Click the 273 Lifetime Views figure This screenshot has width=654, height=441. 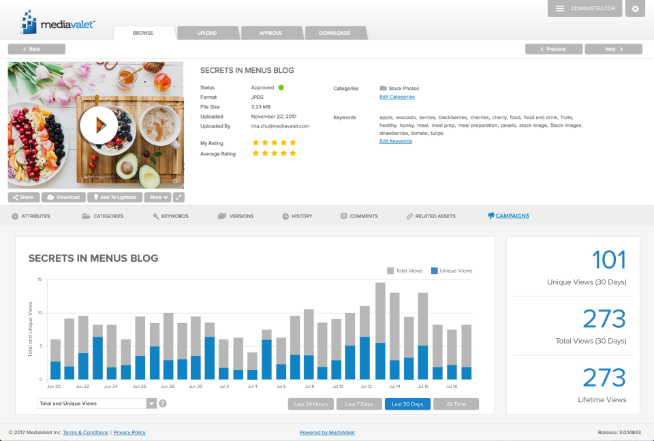[x=604, y=378]
